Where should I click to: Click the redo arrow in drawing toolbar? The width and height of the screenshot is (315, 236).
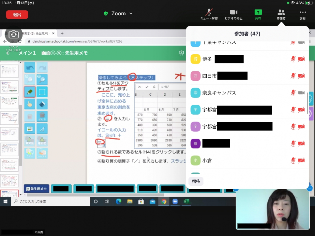[x=42, y=67]
